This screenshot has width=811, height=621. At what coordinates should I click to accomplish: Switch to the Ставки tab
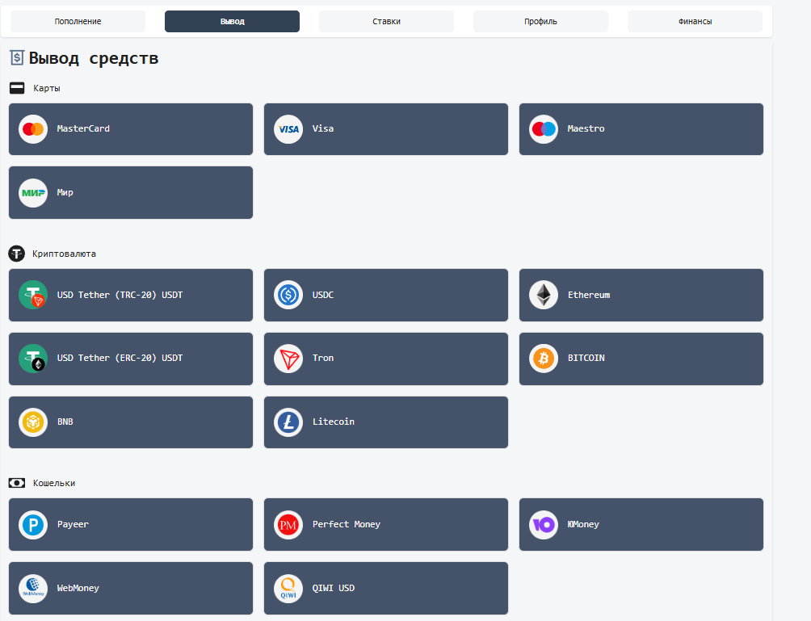click(386, 21)
